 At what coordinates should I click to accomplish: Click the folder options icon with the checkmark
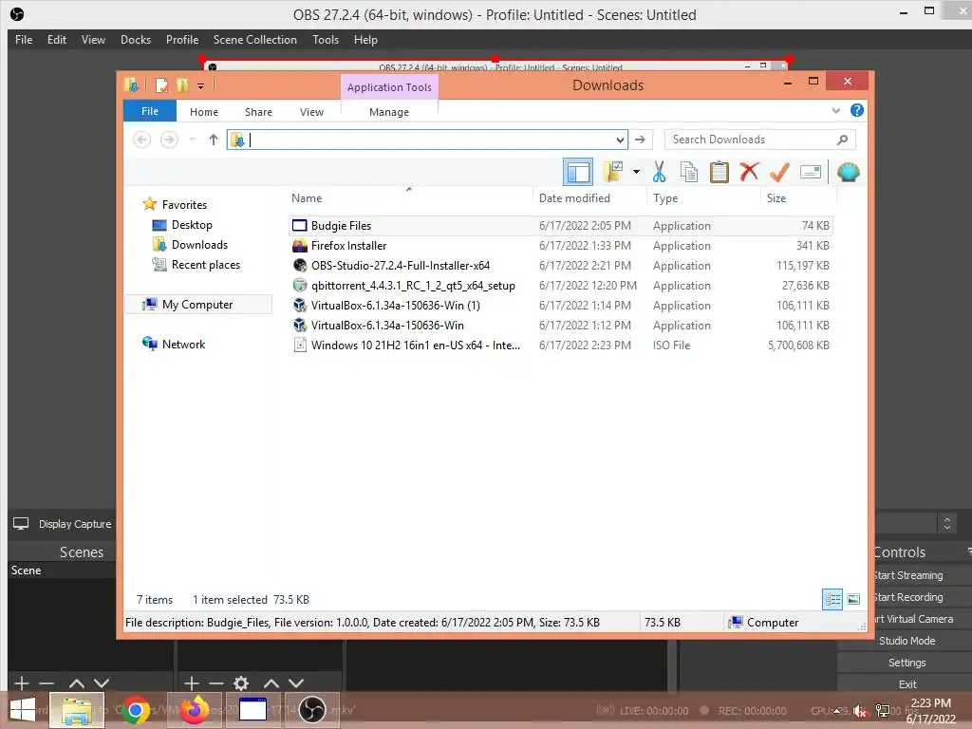[x=613, y=172]
